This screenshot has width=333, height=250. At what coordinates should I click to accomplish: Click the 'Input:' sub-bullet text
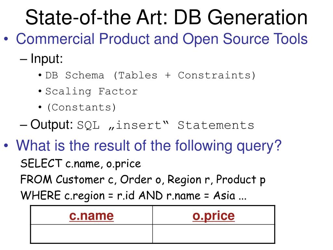click(x=47, y=59)
